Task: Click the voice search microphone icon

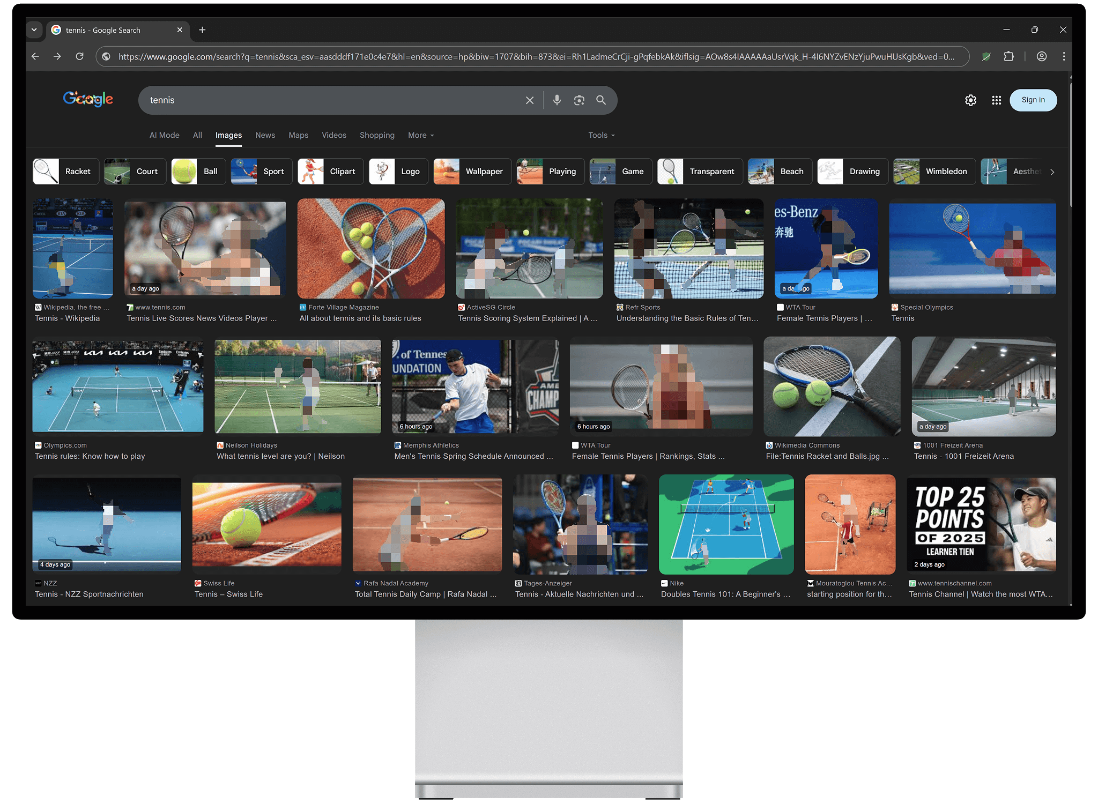Action: [557, 100]
